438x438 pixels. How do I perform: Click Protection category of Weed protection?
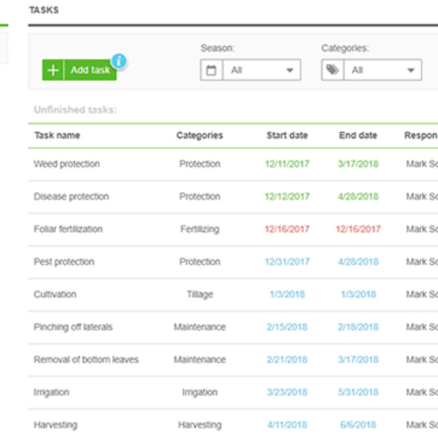click(x=200, y=164)
